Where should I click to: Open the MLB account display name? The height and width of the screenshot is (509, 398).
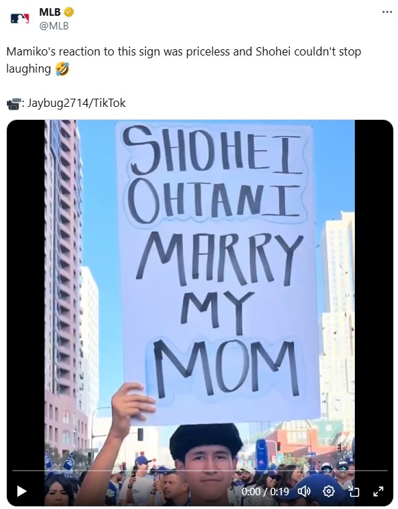(x=50, y=12)
